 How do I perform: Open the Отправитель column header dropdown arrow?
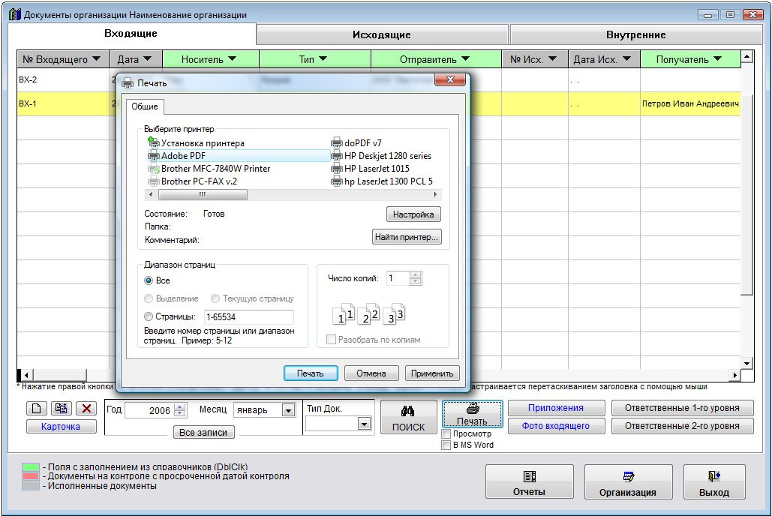(x=465, y=59)
